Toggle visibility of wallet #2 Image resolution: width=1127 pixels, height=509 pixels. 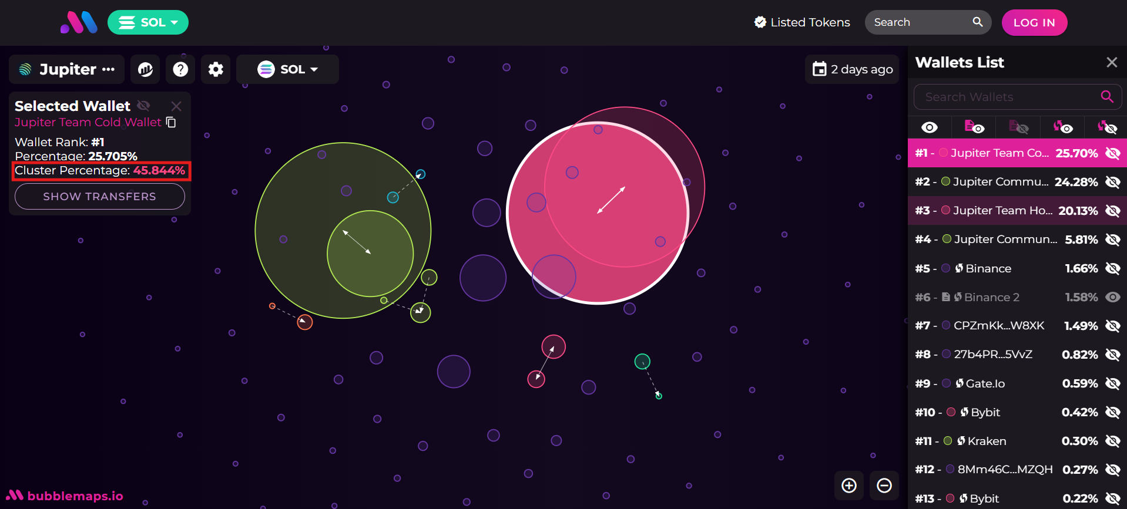[1113, 182]
